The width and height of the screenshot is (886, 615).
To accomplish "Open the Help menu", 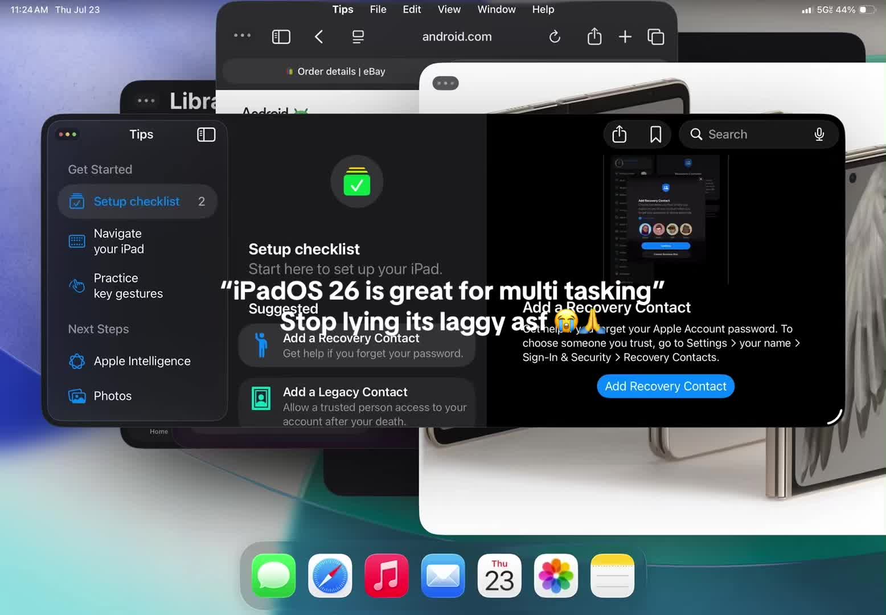I will coord(543,9).
